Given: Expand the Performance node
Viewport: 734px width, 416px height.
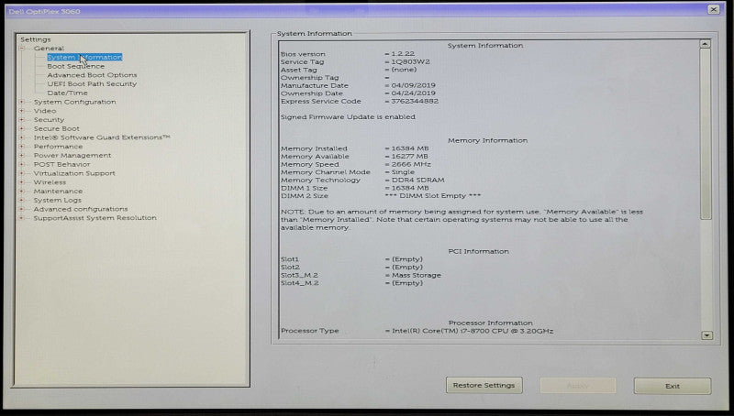Looking at the screenshot, I should (x=21, y=147).
